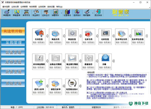Open 应收应付 from the toolbar
151x109 pixels.
tap(46, 13)
